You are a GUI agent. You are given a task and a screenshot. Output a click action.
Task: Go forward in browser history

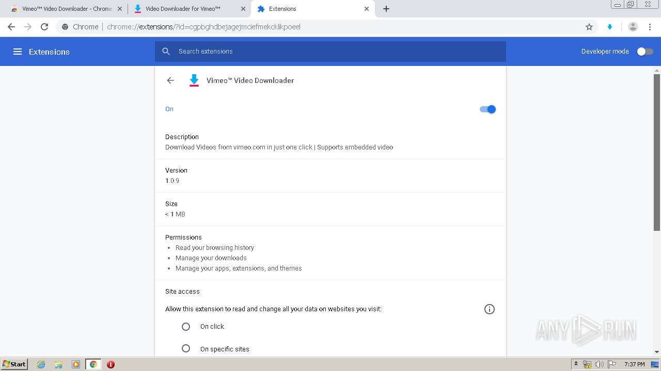pyautogui.click(x=28, y=27)
